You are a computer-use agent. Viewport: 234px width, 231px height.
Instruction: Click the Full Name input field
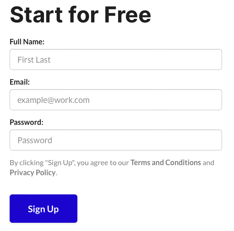coord(116,59)
